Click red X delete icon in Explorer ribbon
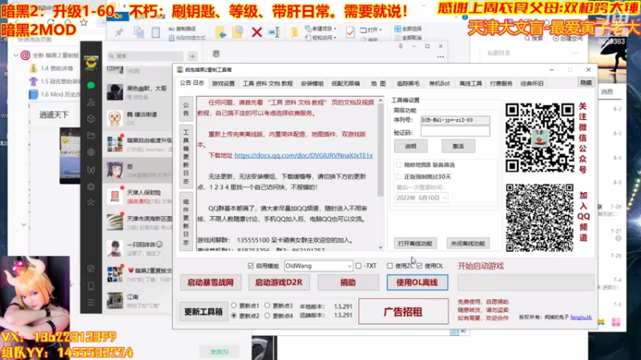 [256, 32]
